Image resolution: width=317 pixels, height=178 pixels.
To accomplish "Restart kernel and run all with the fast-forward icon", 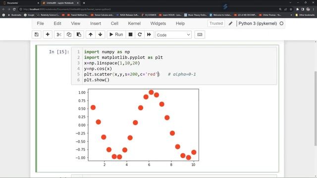I will [149, 35].
